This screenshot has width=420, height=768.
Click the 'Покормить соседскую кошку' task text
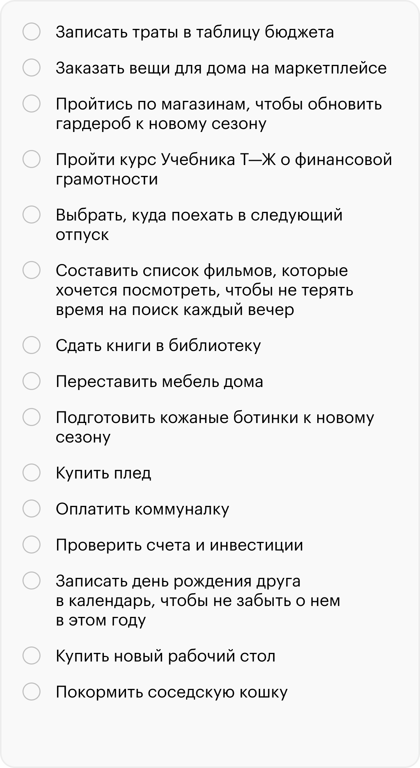[x=172, y=692]
